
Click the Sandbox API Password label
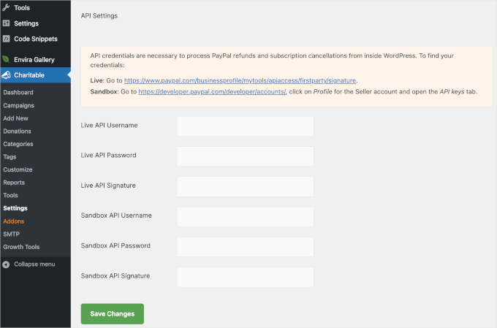pos(115,245)
